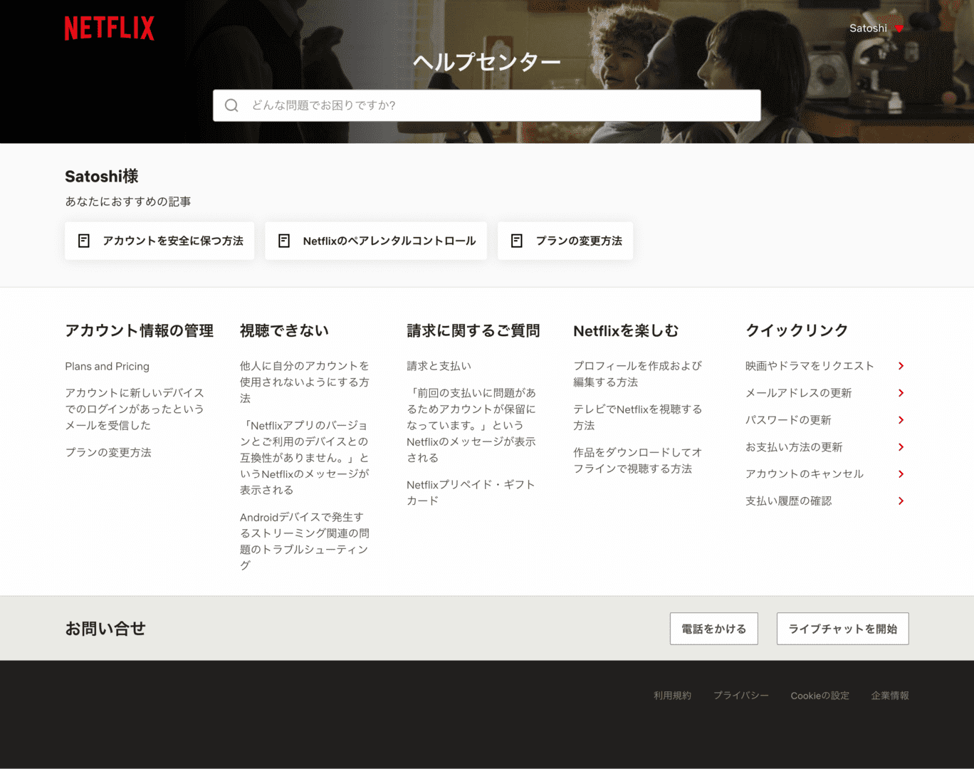Select 映画やドラマをリクエスト quick link text

coord(810,366)
